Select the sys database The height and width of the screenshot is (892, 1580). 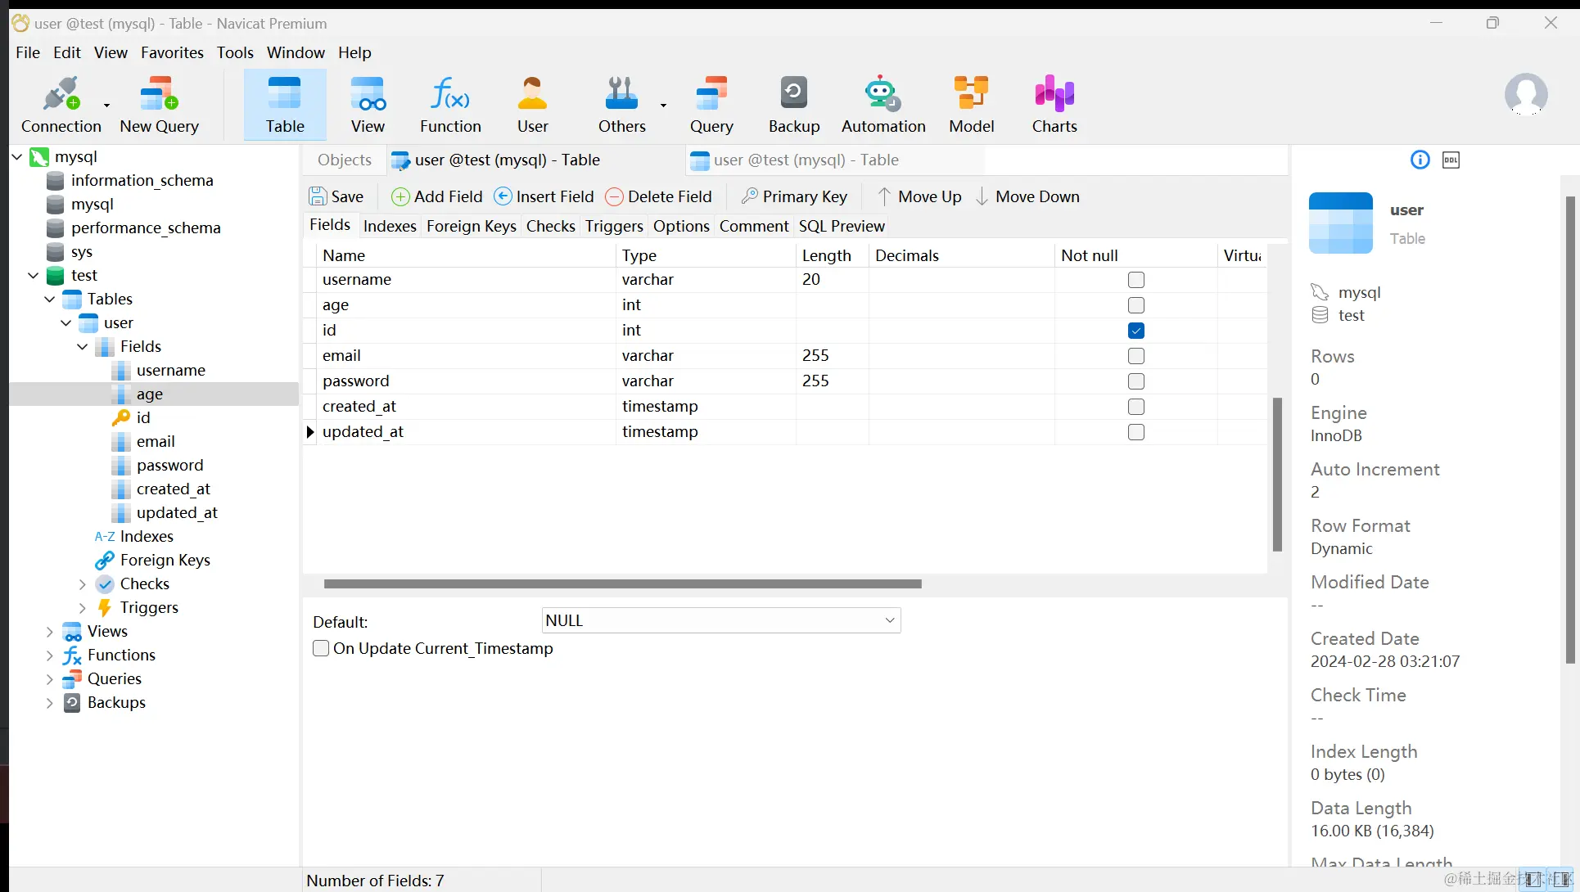(81, 251)
